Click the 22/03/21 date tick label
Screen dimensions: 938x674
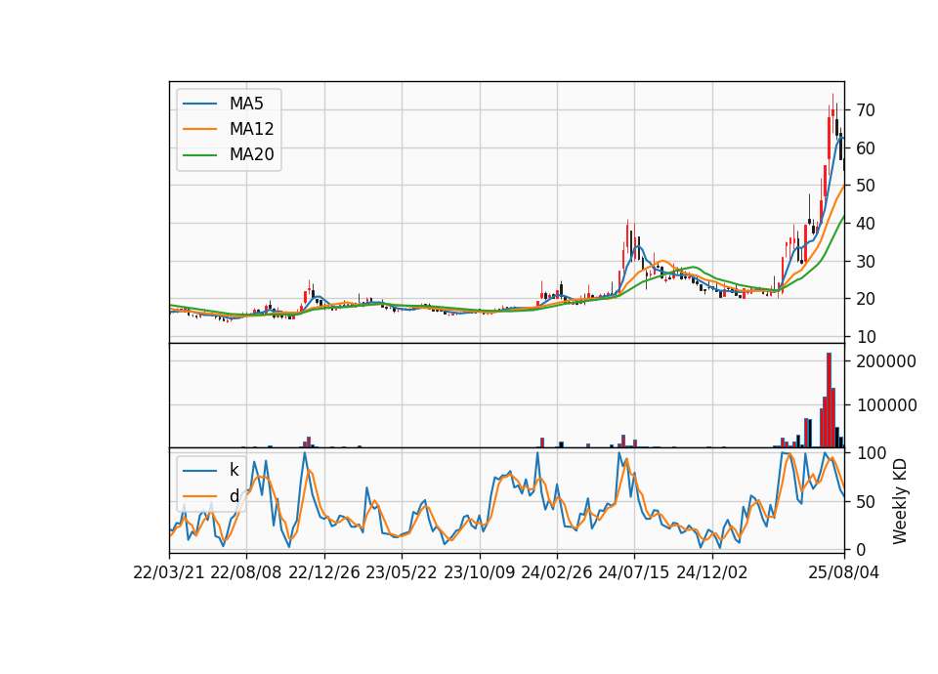[169, 573]
